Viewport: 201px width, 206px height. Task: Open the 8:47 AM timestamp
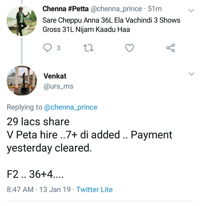click(20, 190)
